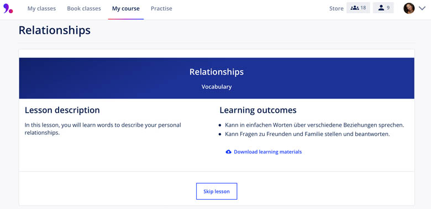This screenshot has width=431, height=209.
Task: Click the blue Relationships banner title
Action: tap(217, 72)
